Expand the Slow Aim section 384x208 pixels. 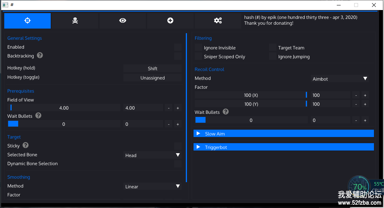pyautogui.click(x=283, y=134)
